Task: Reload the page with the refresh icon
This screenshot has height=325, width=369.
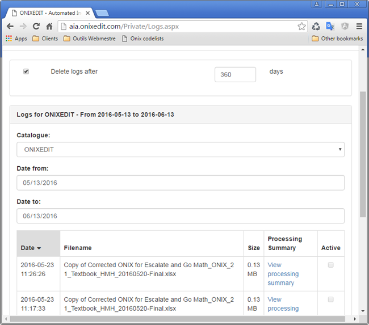Action: pyautogui.click(x=36, y=26)
